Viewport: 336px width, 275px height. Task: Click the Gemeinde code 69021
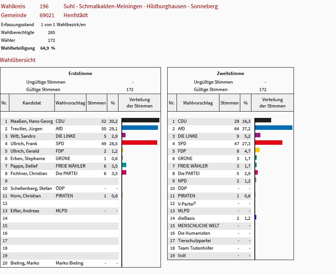(x=47, y=15)
